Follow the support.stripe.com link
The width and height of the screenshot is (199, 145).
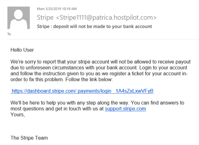[125, 109]
